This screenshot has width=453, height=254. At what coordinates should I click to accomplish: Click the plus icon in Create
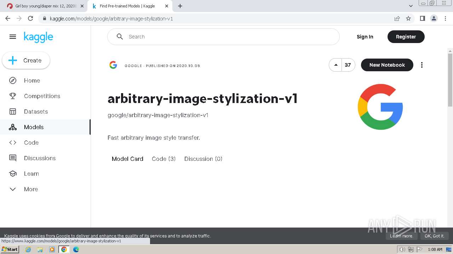pos(13,60)
